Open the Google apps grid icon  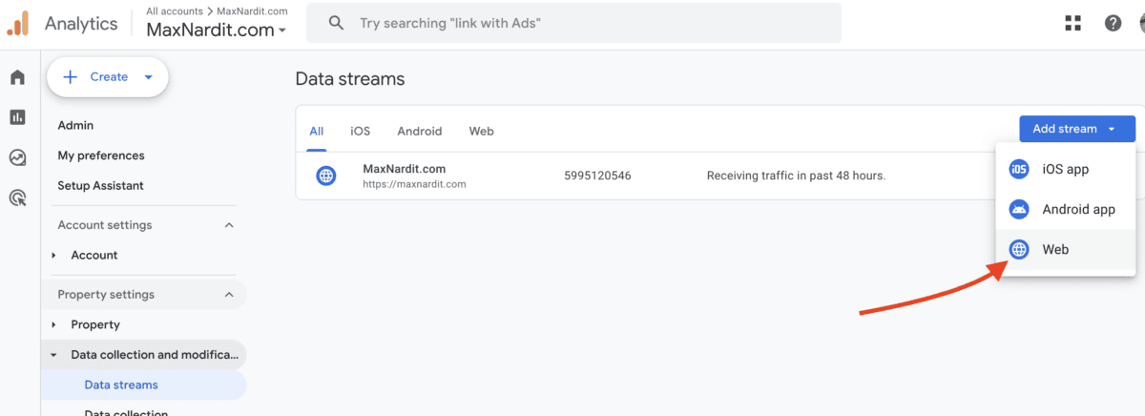(1073, 24)
